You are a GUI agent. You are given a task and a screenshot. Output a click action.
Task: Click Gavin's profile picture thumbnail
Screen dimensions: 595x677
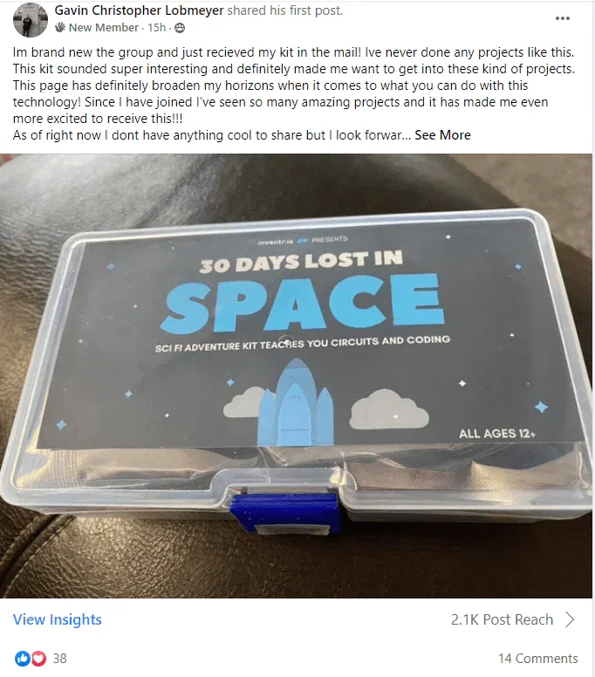(31, 20)
